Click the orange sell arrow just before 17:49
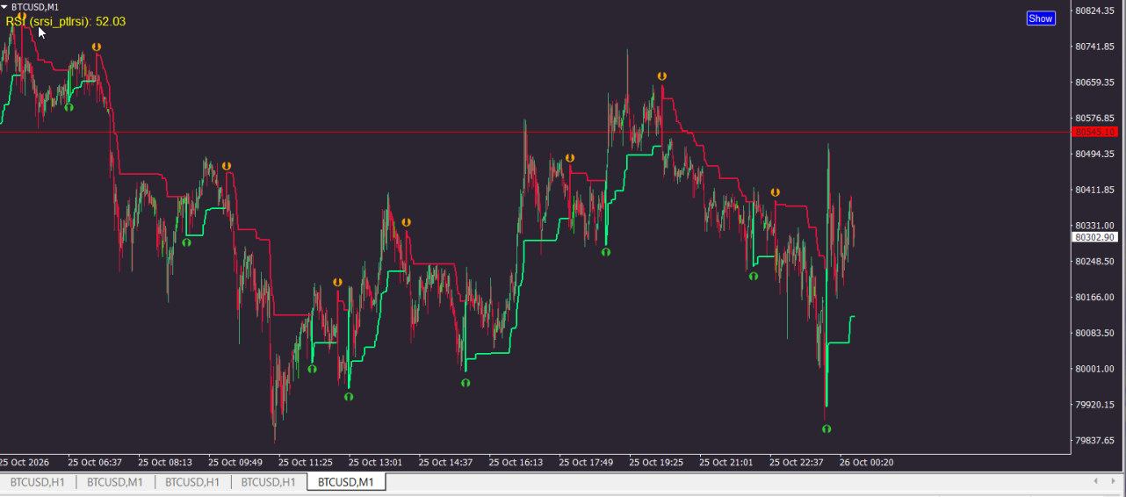Viewport: 1126px width, 497px height. tap(570, 158)
